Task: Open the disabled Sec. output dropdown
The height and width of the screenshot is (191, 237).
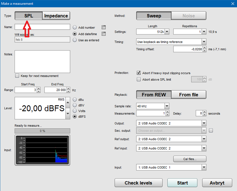Action: point(204,130)
